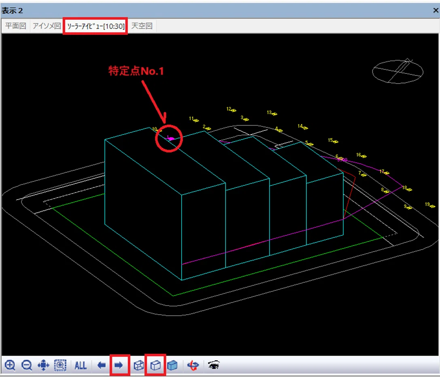Click measurement point marker 18

(407, 188)
